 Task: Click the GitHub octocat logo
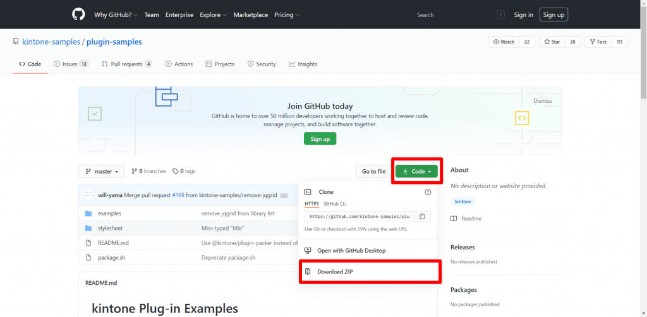pyautogui.click(x=78, y=15)
